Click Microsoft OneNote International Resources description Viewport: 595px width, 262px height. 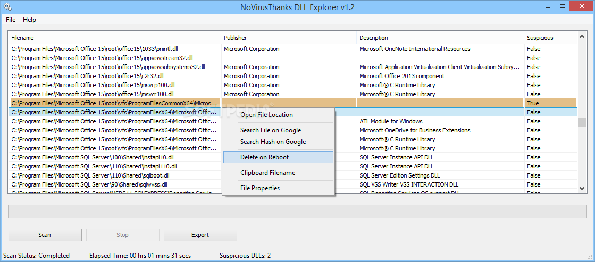[x=415, y=49]
